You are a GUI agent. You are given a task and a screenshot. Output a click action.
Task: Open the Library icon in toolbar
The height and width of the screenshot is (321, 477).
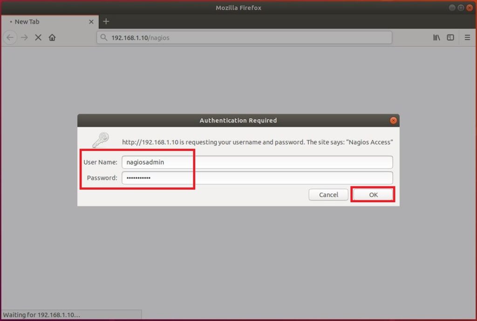pos(436,37)
